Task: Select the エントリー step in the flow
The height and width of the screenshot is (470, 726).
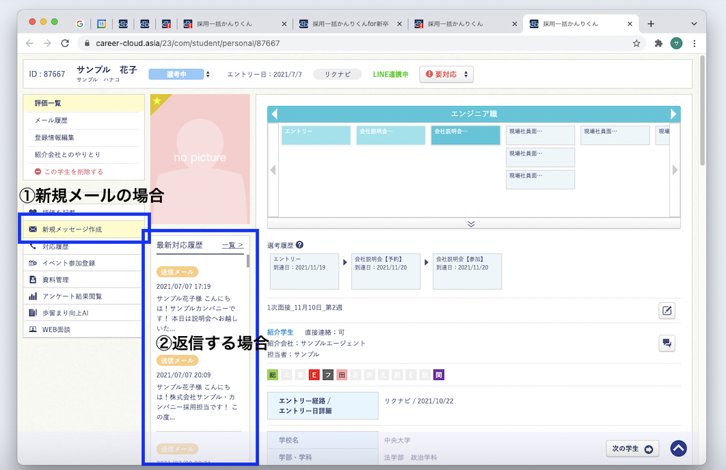Action: tap(317, 135)
